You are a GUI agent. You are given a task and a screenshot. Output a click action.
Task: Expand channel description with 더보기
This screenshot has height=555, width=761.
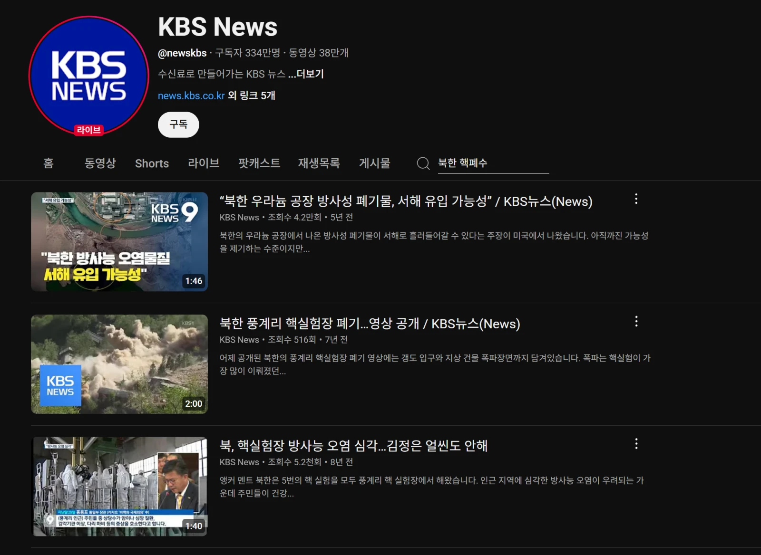point(306,74)
